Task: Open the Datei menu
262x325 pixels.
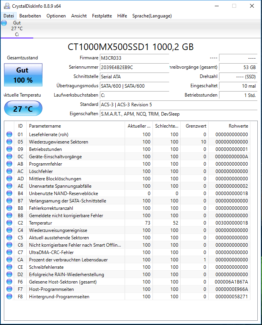Action: 9,16
